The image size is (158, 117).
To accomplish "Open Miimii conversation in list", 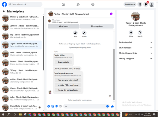I will pyautogui.click(x=21, y=18).
